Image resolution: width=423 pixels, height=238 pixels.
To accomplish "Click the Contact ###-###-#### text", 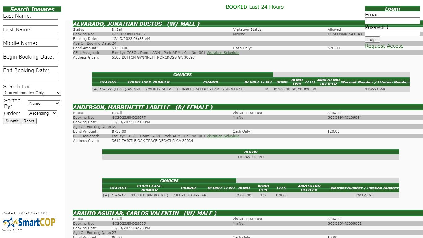I will tap(25, 213).
